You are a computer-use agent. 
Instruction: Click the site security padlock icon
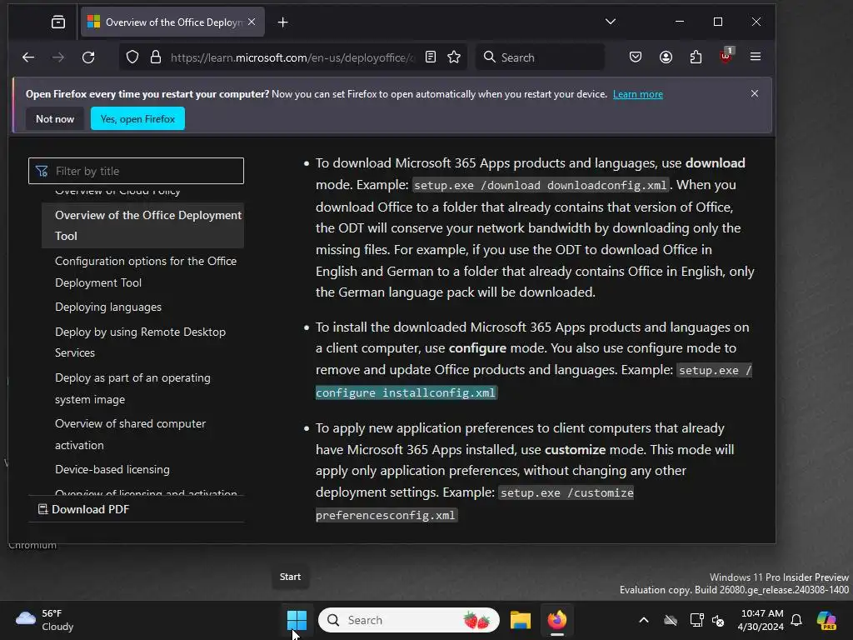(156, 57)
